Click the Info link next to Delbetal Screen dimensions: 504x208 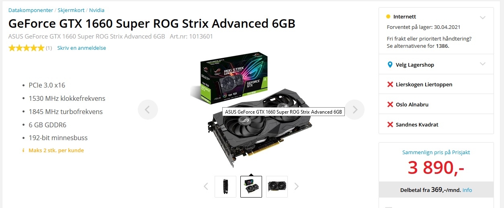pos(467,190)
